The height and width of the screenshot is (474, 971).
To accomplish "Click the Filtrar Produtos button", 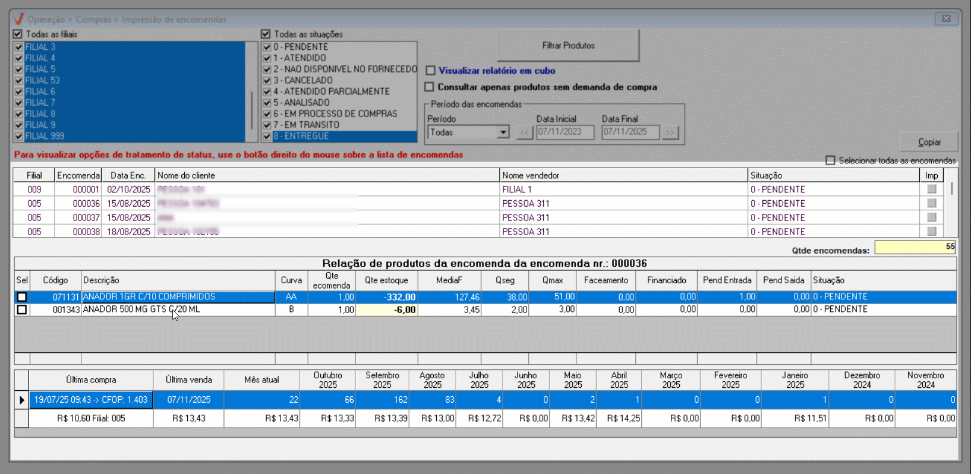I will click(568, 46).
